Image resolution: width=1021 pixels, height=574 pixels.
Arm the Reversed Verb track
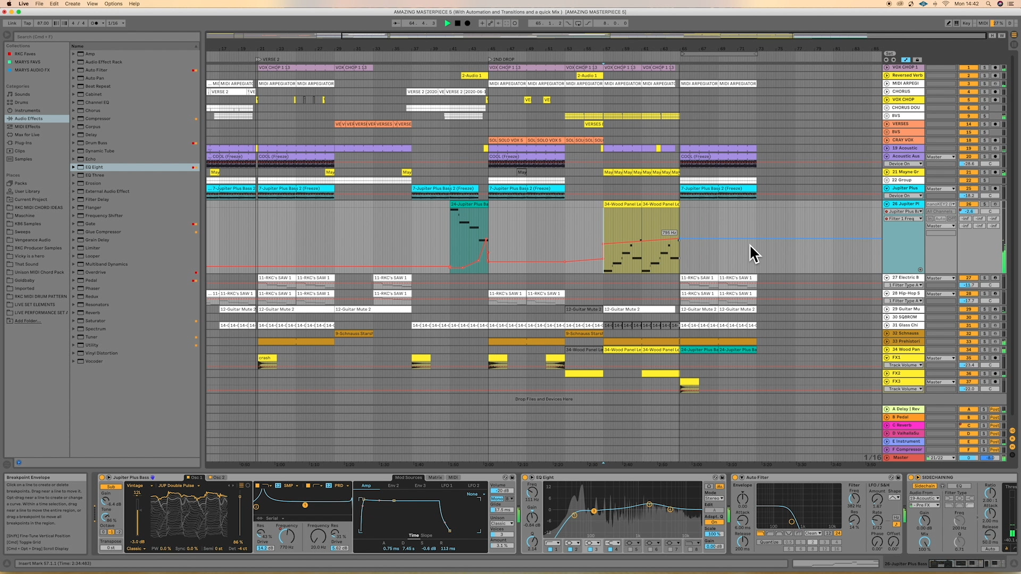(995, 75)
